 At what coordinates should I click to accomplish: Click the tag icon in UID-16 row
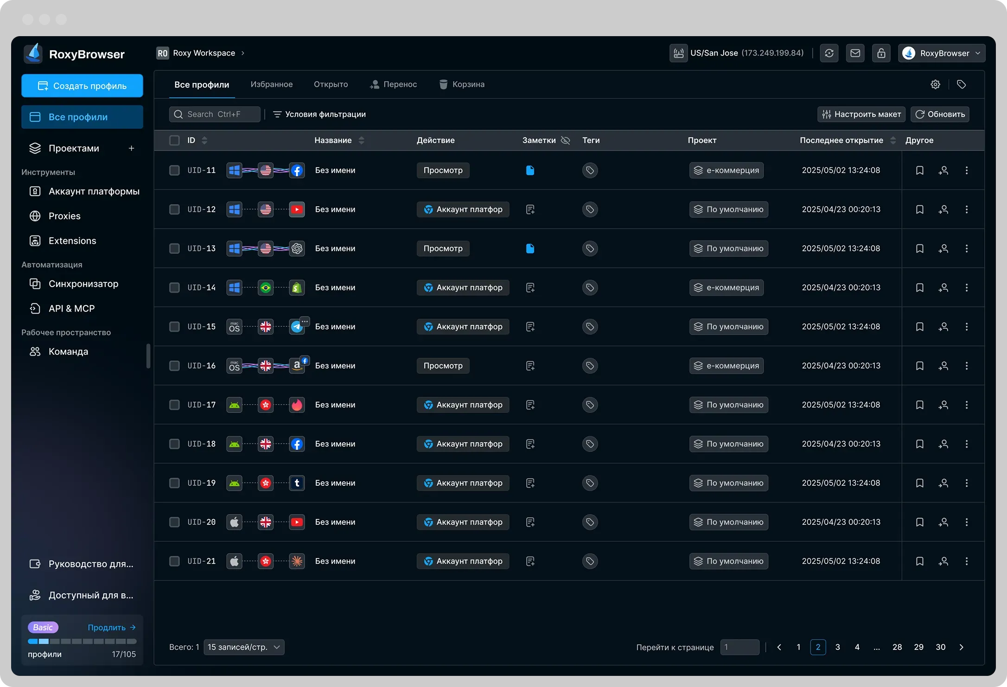[590, 366]
